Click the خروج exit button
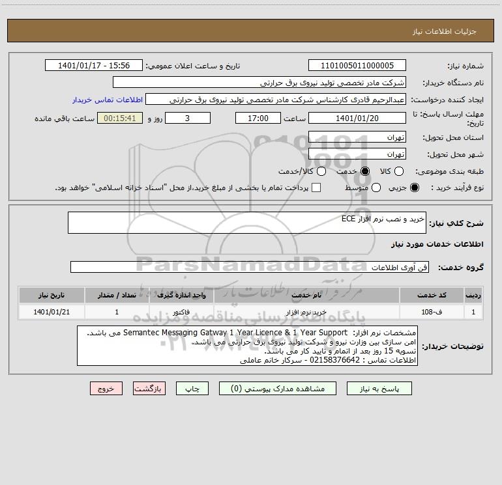The width and height of the screenshot is (502, 485). tap(106, 389)
